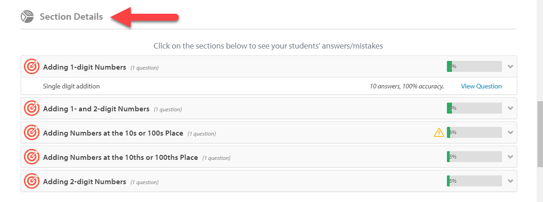Click the Single digit addition row text

click(71, 86)
